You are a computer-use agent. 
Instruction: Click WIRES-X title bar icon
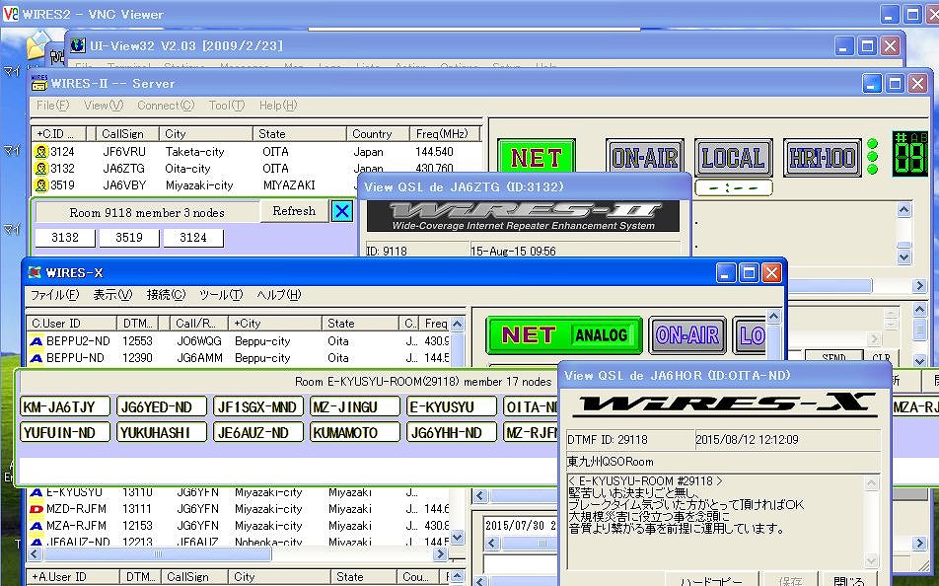[35, 272]
